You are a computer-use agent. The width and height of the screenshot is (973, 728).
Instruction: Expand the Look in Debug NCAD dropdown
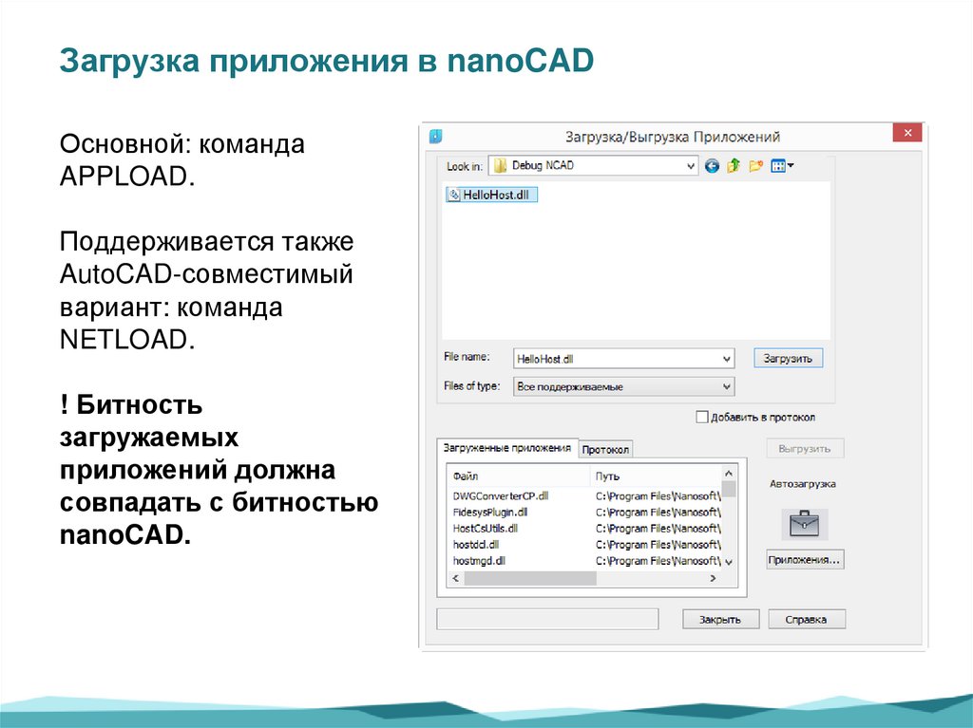[690, 166]
